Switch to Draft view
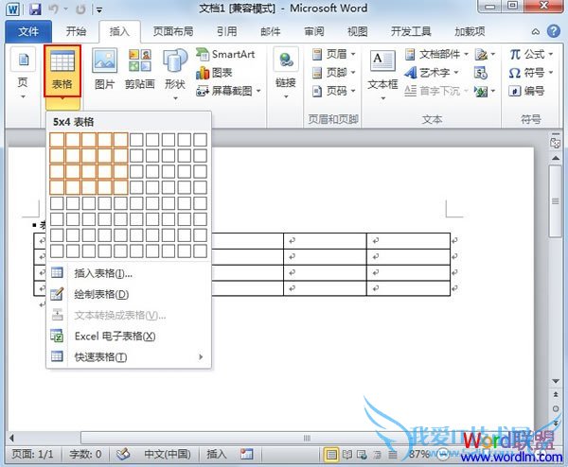The width and height of the screenshot is (568, 467). point(393,455)
